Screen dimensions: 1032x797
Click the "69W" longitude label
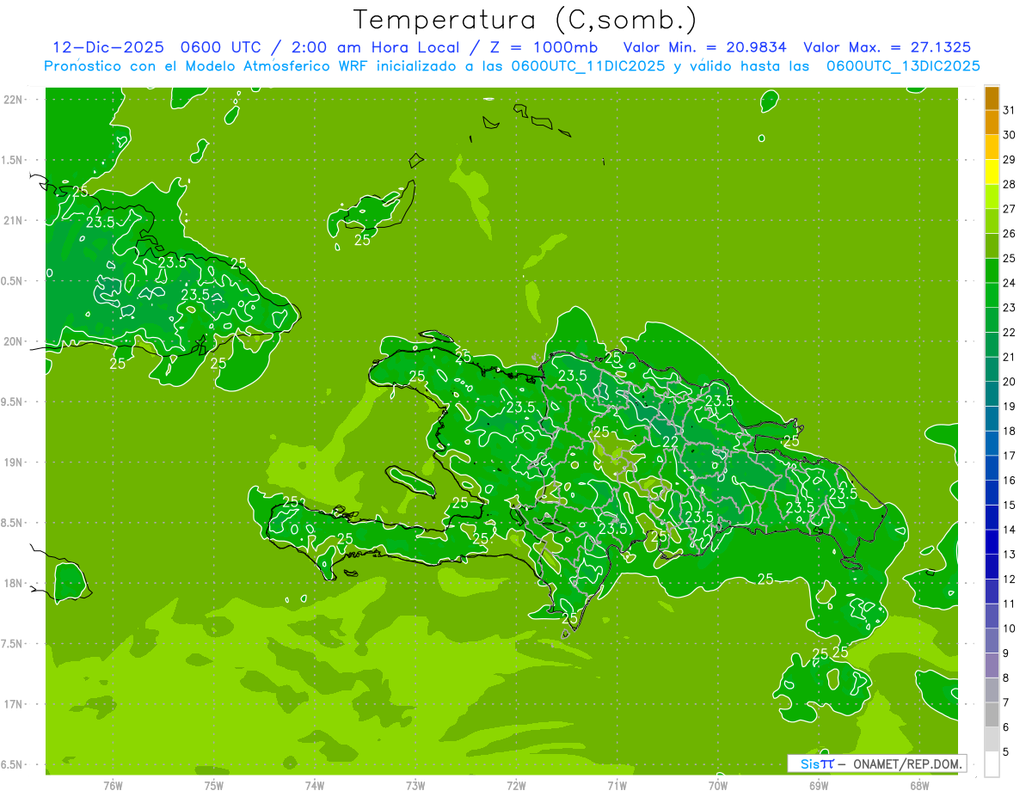point(819,786)
